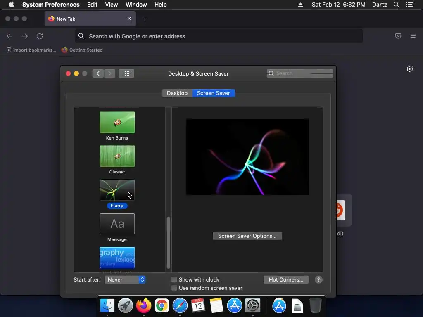The height and width of the screenshot is (317, 423).
Task: Open the View menu
Action: tap(112, 5)
